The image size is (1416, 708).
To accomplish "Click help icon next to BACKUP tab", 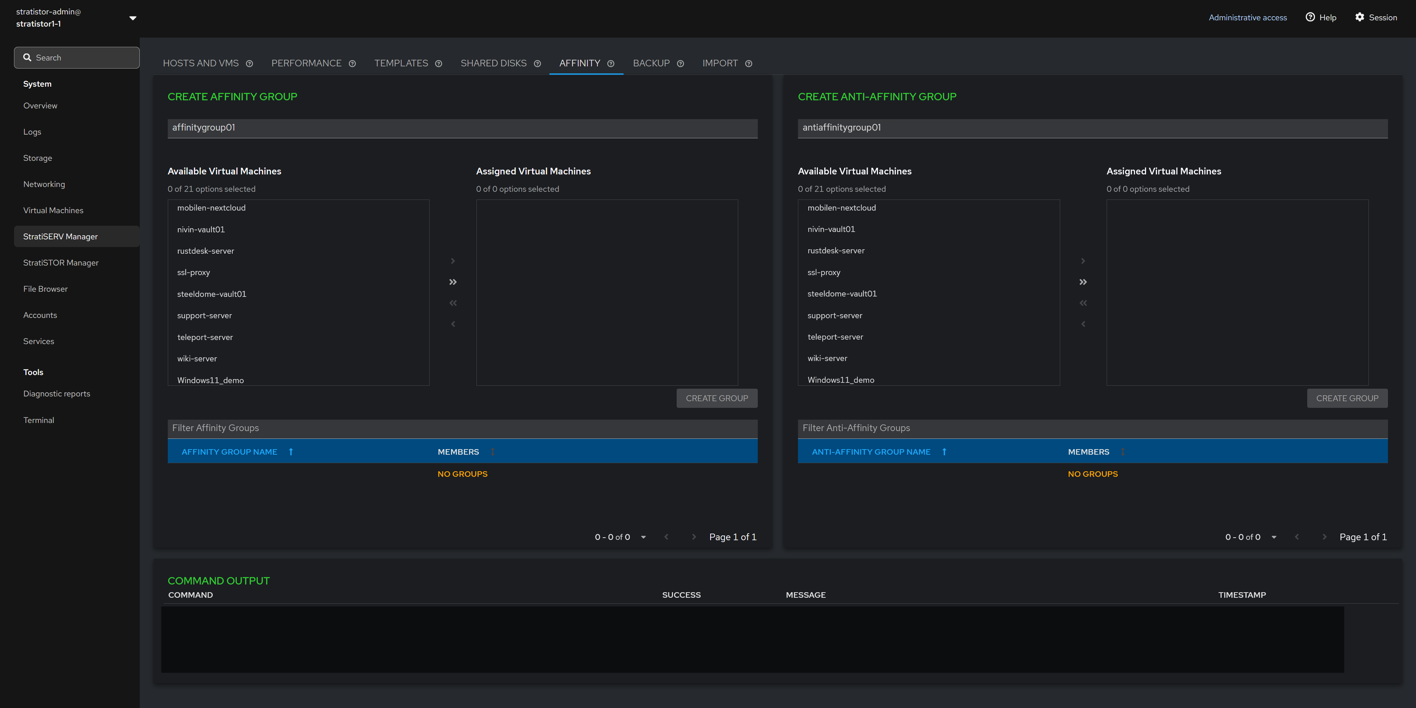I will pos(680,64).
